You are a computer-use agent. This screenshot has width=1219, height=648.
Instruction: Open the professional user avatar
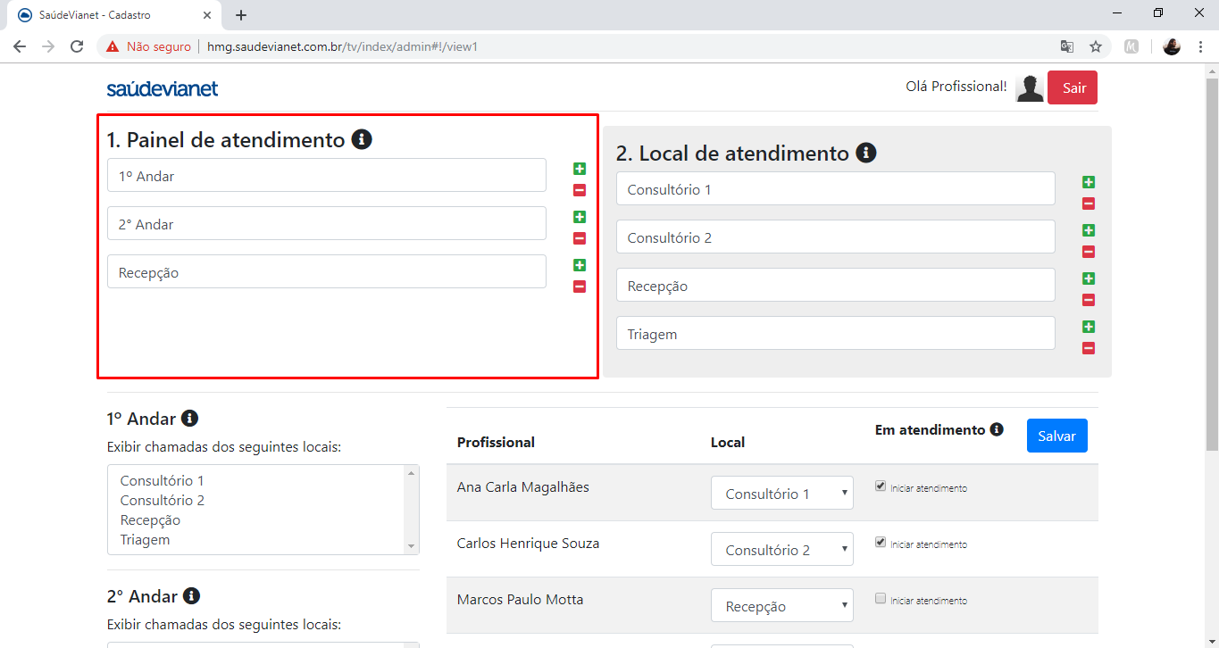(1030, 87)
